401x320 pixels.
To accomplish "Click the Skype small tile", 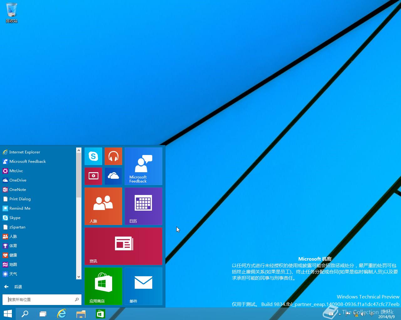I will coord(93,156).
